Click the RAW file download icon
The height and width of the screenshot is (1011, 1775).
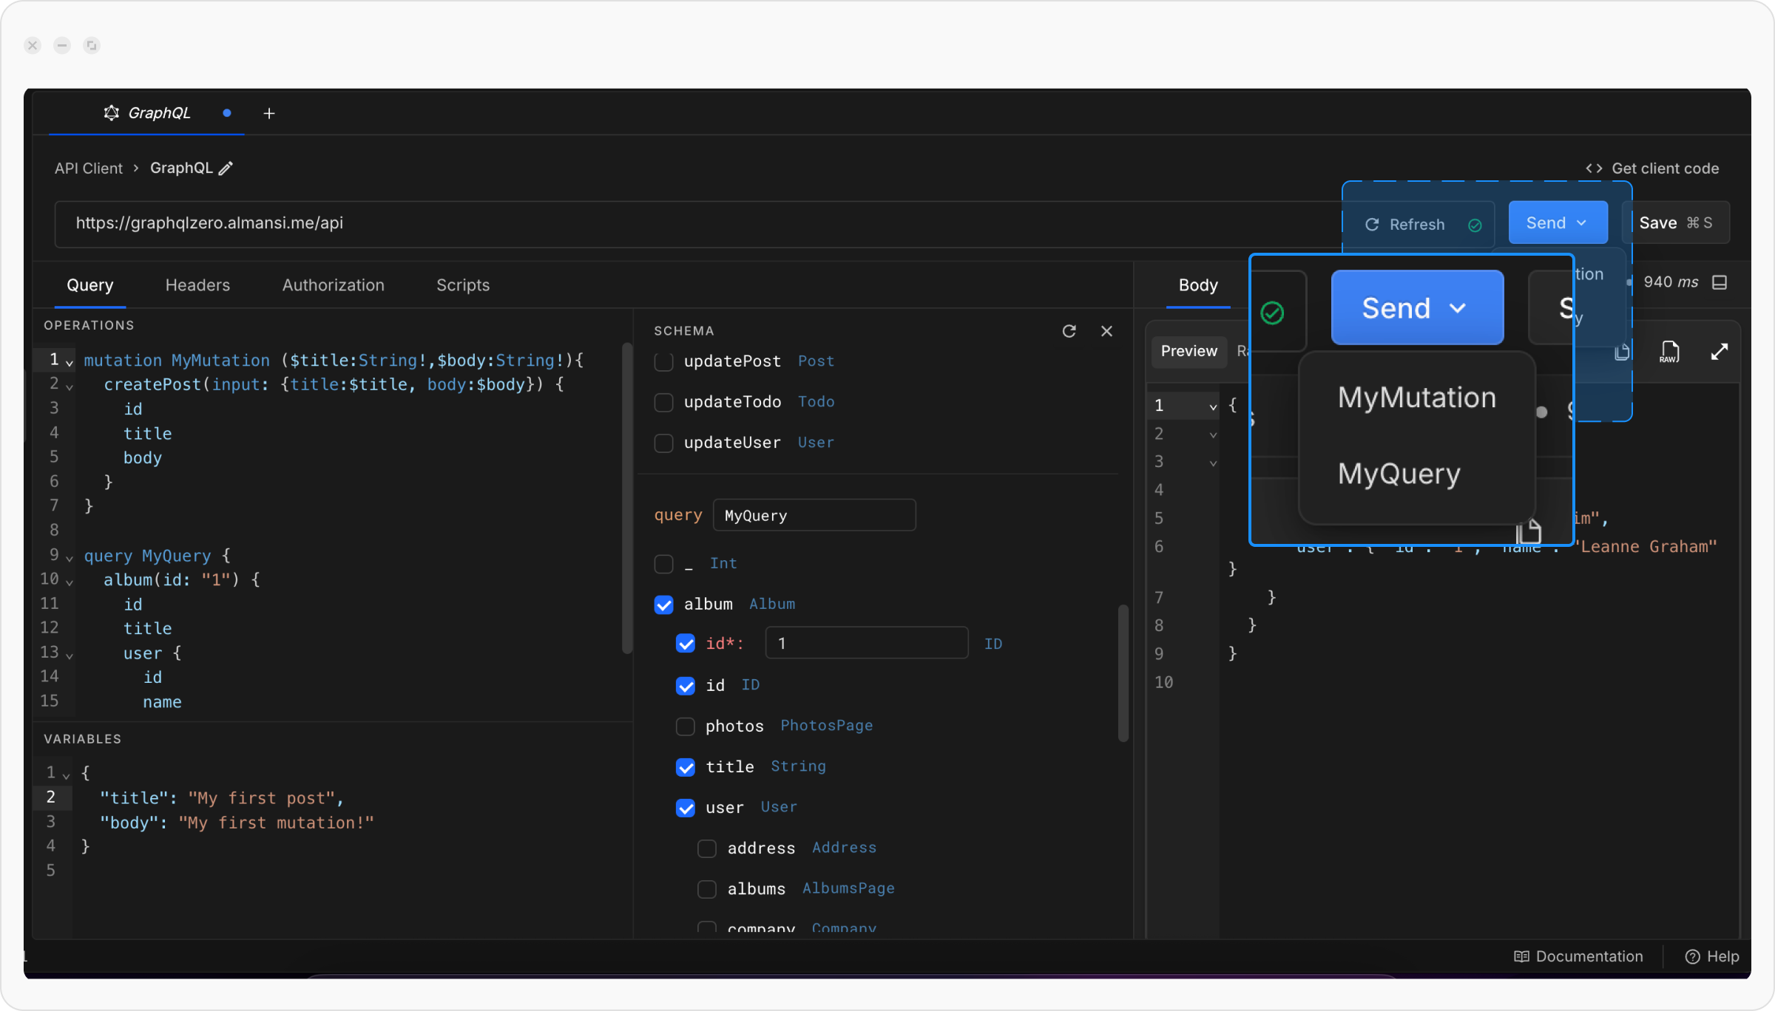tap(1669, 352)
